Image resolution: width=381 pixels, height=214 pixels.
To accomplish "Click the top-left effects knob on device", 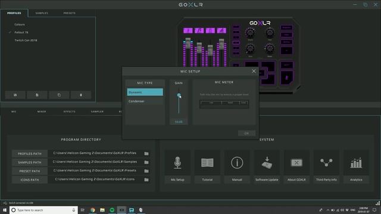I will coord(250,33).
